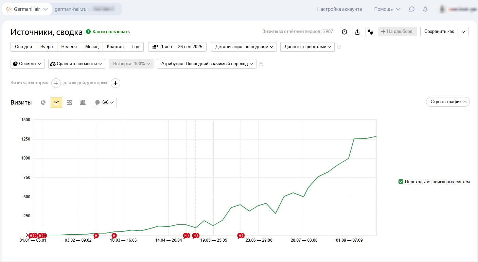
Task: Select the Квартал period tab
Action: point(115,47)
